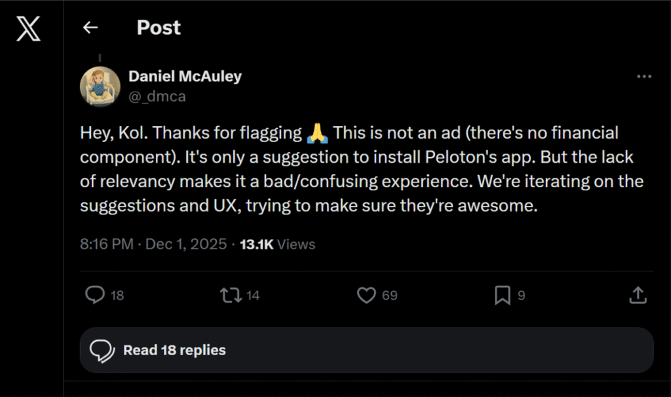This screenshot has height=397, width=671.
Task: Click the Post header title
Action: (158, 27)
